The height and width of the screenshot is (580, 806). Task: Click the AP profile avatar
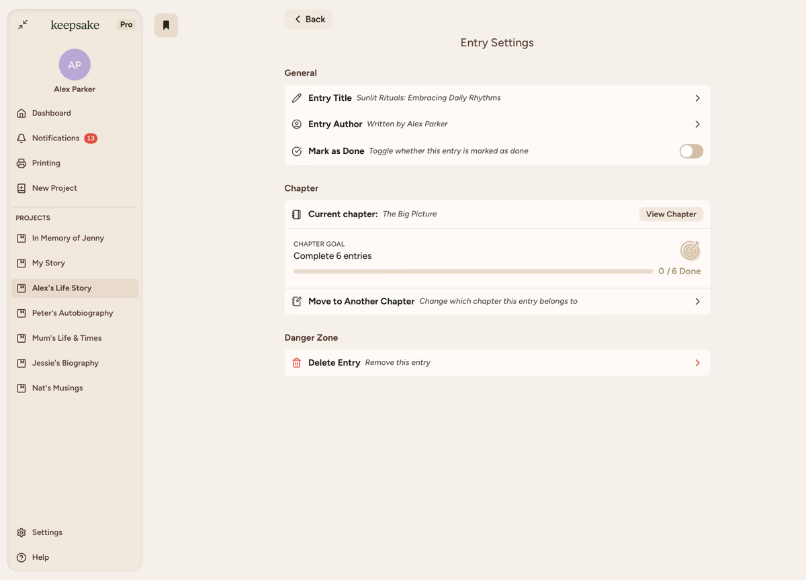pyautogui.click(x=75, y=65)
